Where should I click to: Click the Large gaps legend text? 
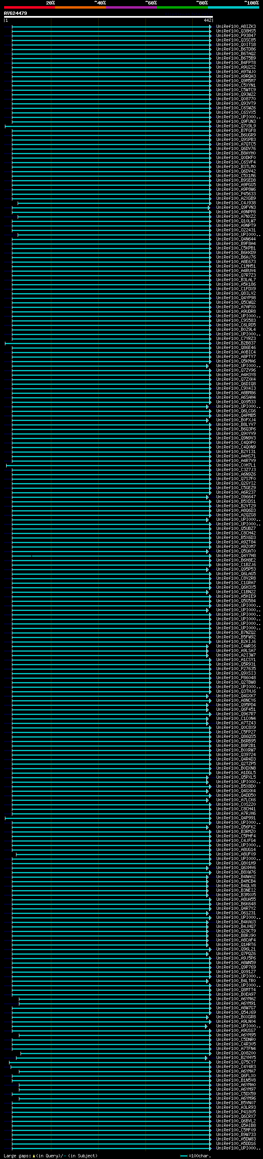(x=51, y=1155)
